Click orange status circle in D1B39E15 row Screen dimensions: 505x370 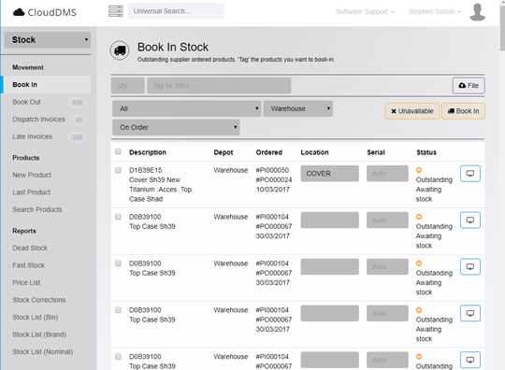click(419, 170)
